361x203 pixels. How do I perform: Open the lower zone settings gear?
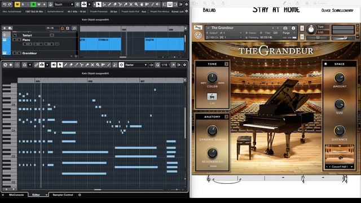[x=80, y=195]
